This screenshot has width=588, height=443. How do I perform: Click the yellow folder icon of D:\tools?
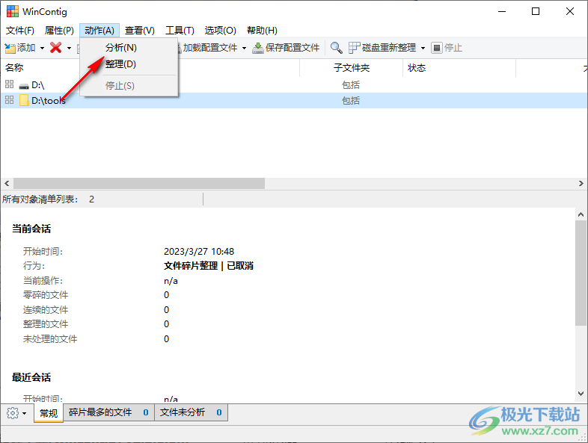[24, 100]
